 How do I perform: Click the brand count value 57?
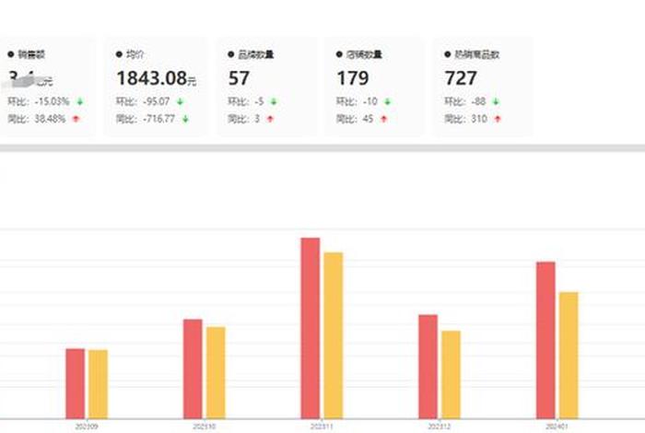click(x=239, y=78)
